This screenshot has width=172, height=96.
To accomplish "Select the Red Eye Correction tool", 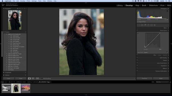I will click(x=145, y=25).
